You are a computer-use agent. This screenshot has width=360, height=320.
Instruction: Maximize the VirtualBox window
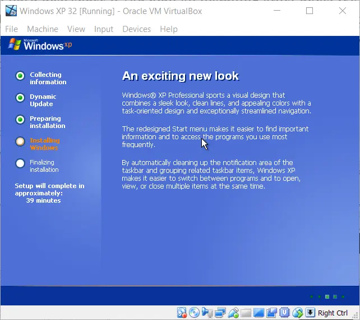310,11
